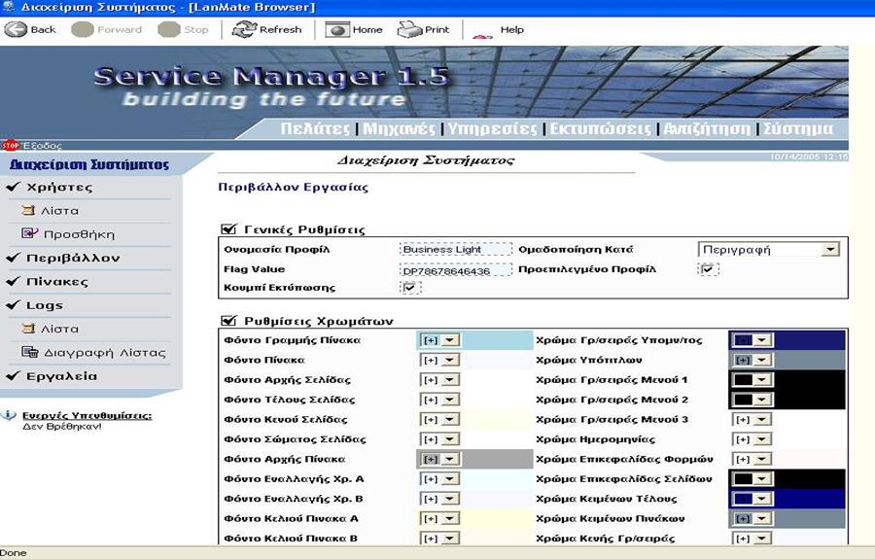Click checkmark icon beside Χρήστες
The image size is (875, 559).
13,187
